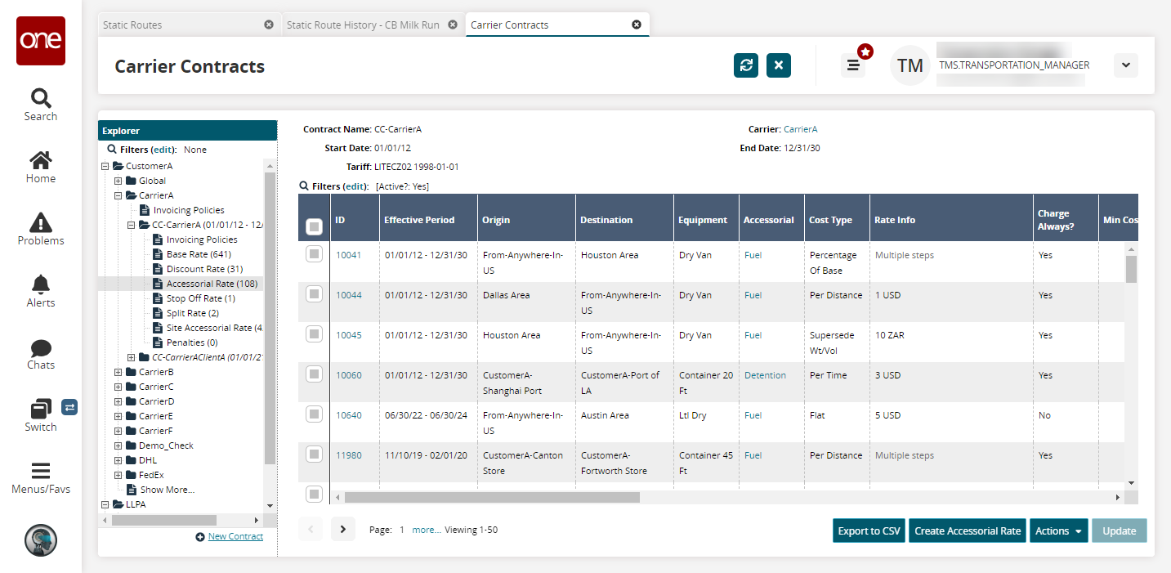1171x573 pixels.
Task: Open the Actions dropdown button
Action: click(1058, 530)
